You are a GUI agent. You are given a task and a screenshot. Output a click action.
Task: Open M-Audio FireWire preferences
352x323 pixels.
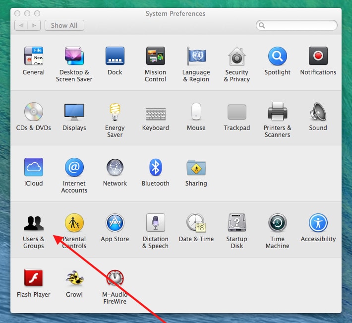(x=115, y=278)
